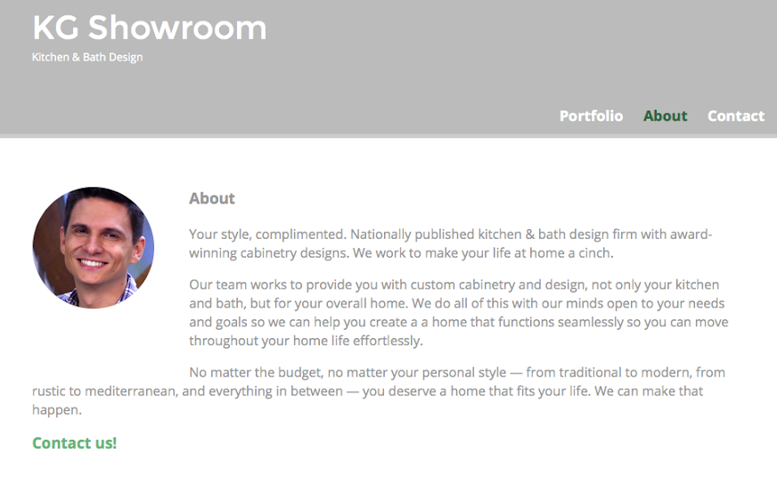The height and width of the screenshot is (503, 777).
Task: Open the Portfolio page from navigation
Action: (591, 116)
